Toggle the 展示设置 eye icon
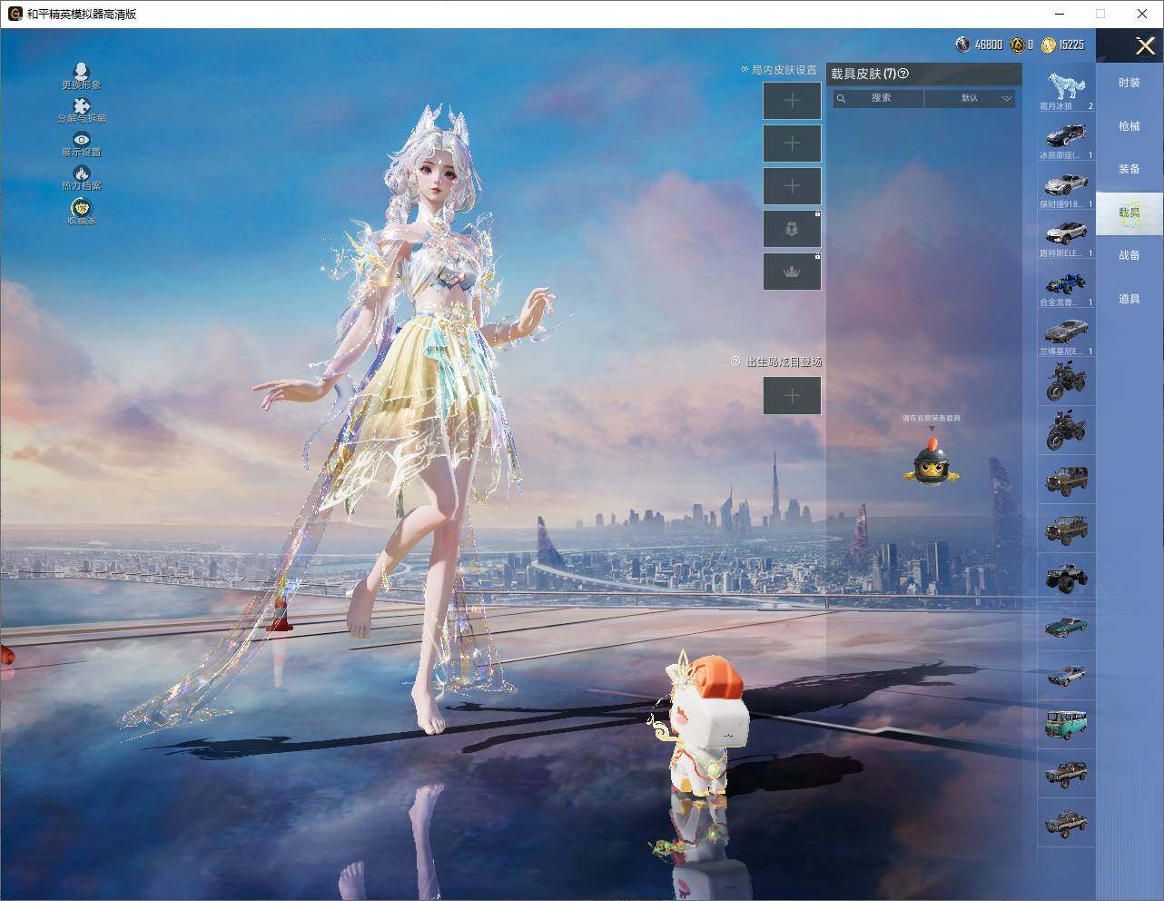The width and height of the screenshot is (1164, 901). pos(82,139)
